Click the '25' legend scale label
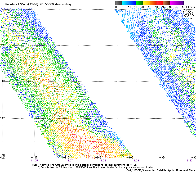Screen dimensions: 196x172 point(149,7)
